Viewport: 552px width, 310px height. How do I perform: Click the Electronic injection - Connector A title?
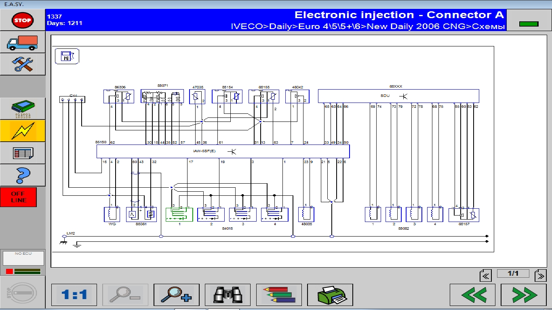coord(399,15)
